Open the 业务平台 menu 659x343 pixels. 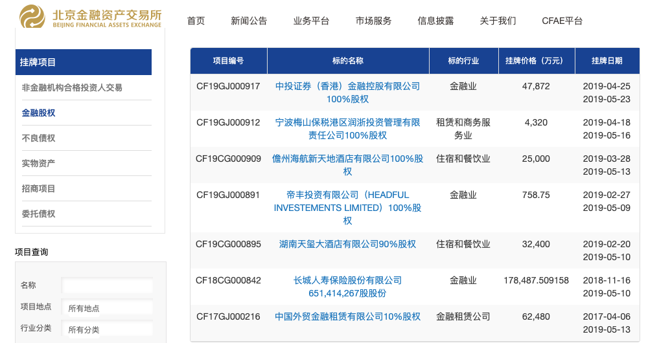[x=311, y=21]
